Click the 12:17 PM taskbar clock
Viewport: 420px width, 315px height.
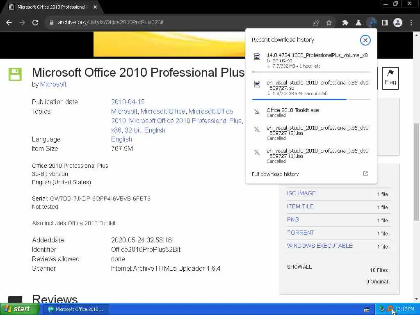click(405, 309)
